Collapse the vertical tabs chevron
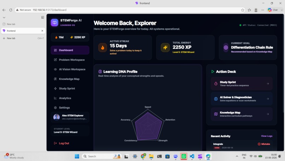 4,17
